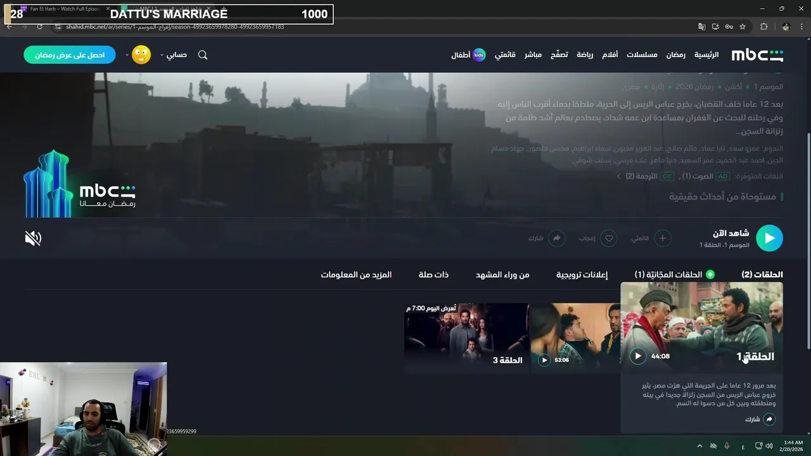Open تصفّح in the top navigation
The height and width of the screenshot is (456, 811).
click(559, 55)
